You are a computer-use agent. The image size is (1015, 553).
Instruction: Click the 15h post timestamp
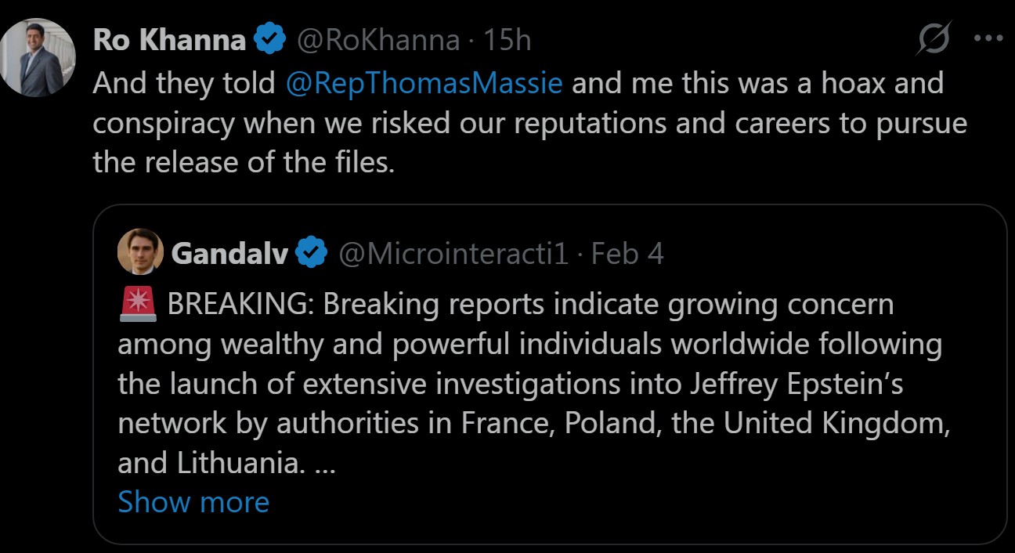(507, 41)
